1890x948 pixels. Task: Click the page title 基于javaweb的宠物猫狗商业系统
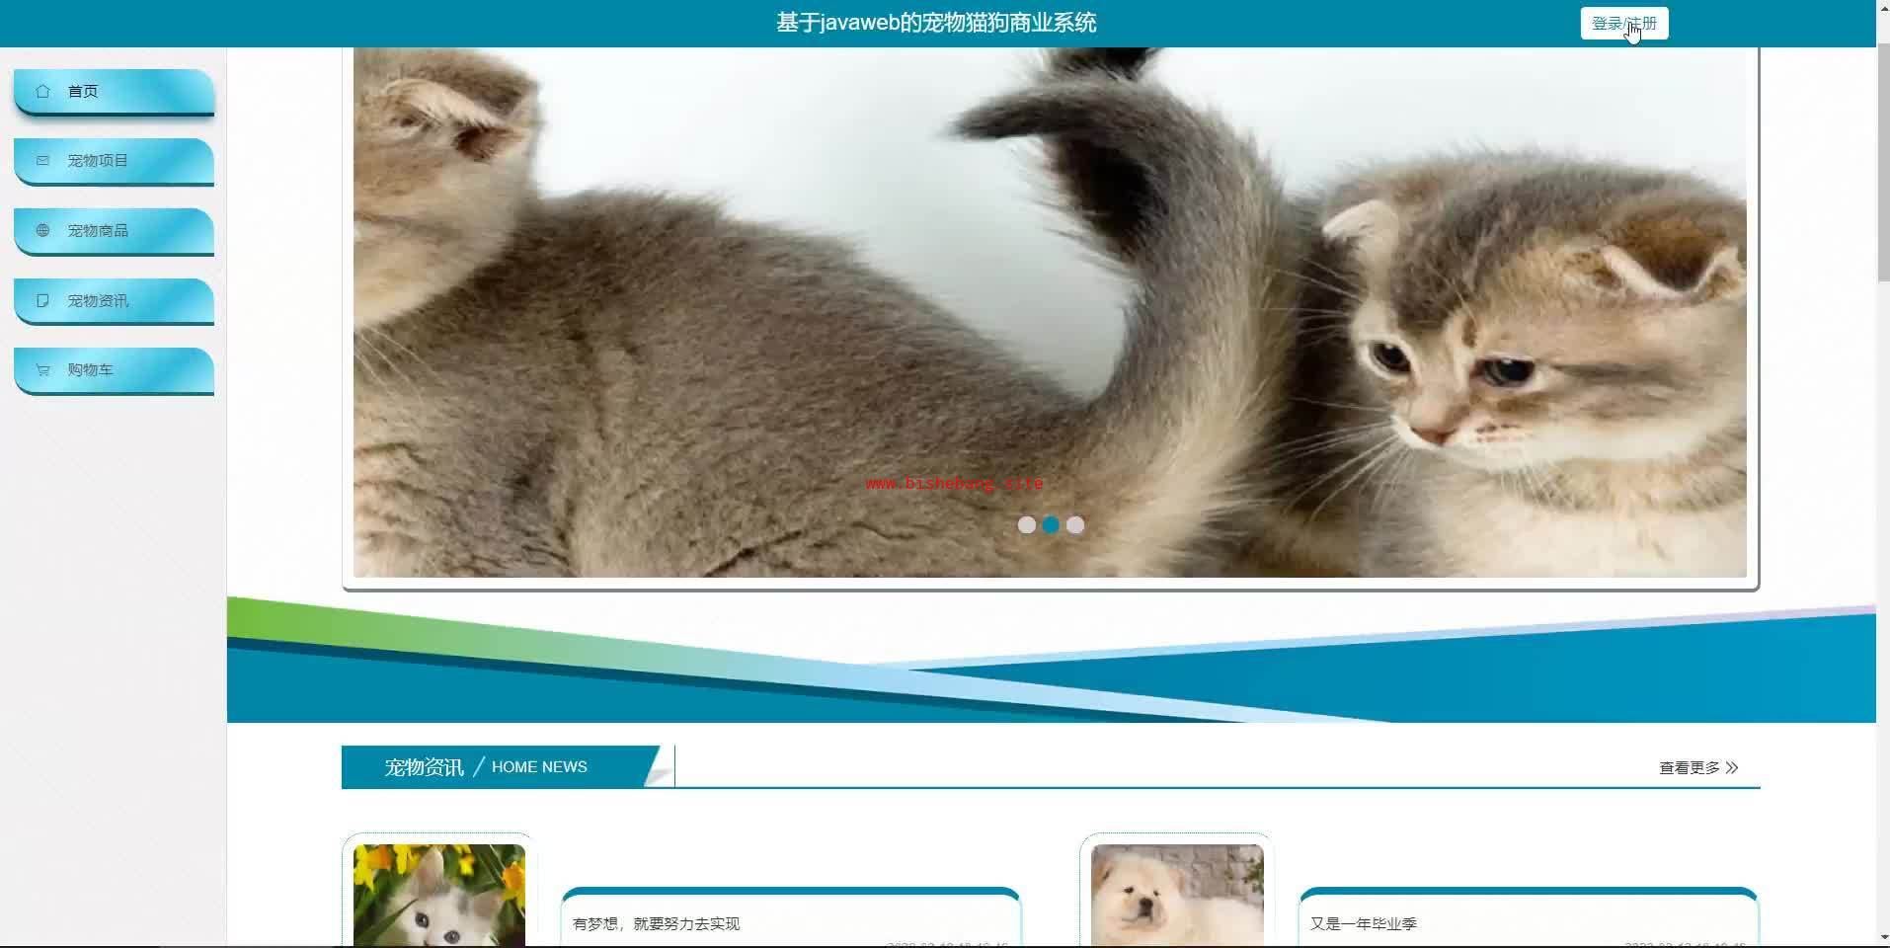tap(936, 23)
